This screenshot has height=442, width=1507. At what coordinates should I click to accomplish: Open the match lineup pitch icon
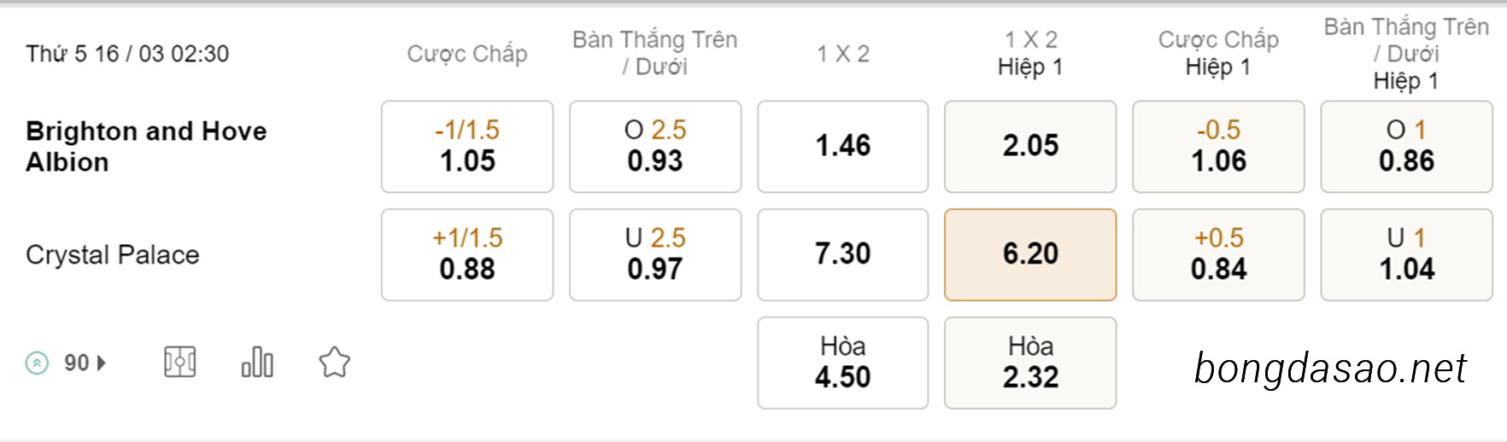pos(179,363)
